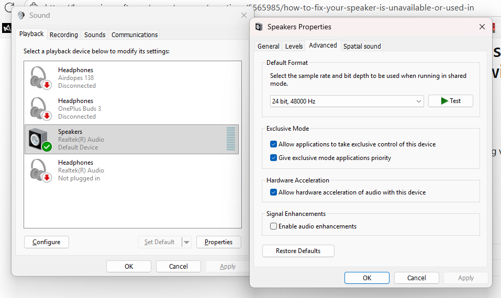Close the Sound dialog

[x=244, y=15]
